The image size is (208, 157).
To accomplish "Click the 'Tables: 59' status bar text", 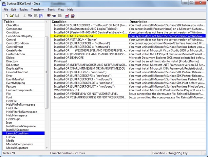I will pyautogui.click(x=9, y=153).
